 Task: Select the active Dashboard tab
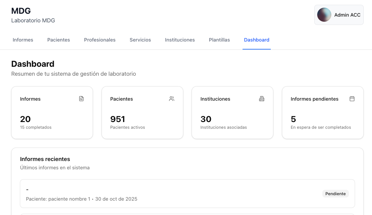click(x=257, y=40)
